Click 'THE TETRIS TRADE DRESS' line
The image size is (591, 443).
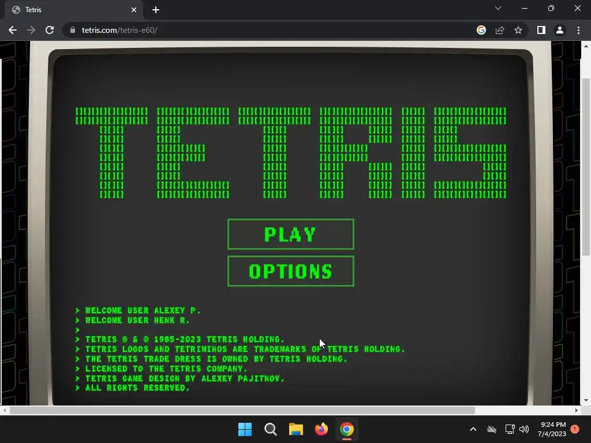click(211, 359)
